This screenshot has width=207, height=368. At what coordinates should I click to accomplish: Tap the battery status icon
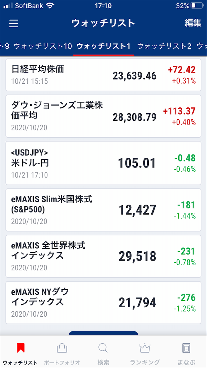197,6
